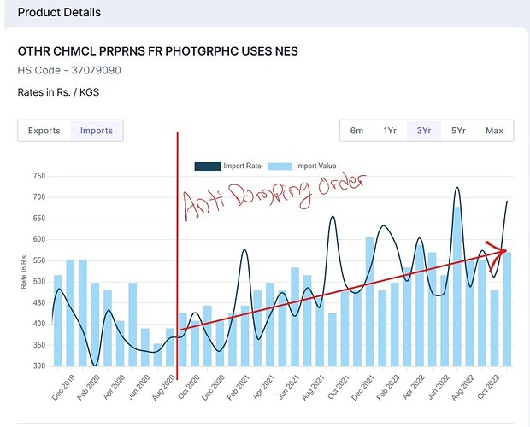Click the Product Details heading

coord(59,13)
